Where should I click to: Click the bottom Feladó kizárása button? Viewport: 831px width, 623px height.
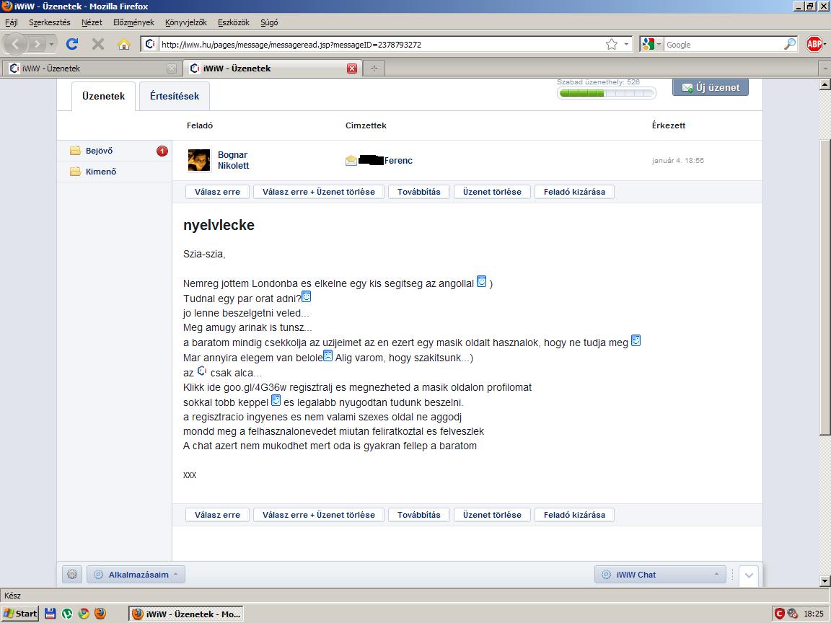574,515
